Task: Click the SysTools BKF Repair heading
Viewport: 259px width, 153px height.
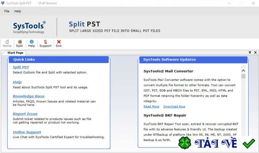Action: point(165,115)
